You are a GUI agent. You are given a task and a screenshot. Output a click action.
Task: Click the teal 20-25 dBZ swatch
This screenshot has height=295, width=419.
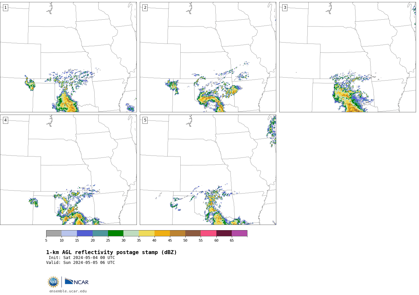pos(100,233)
